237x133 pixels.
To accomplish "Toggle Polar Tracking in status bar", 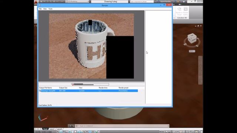I will tap(70, 132).
